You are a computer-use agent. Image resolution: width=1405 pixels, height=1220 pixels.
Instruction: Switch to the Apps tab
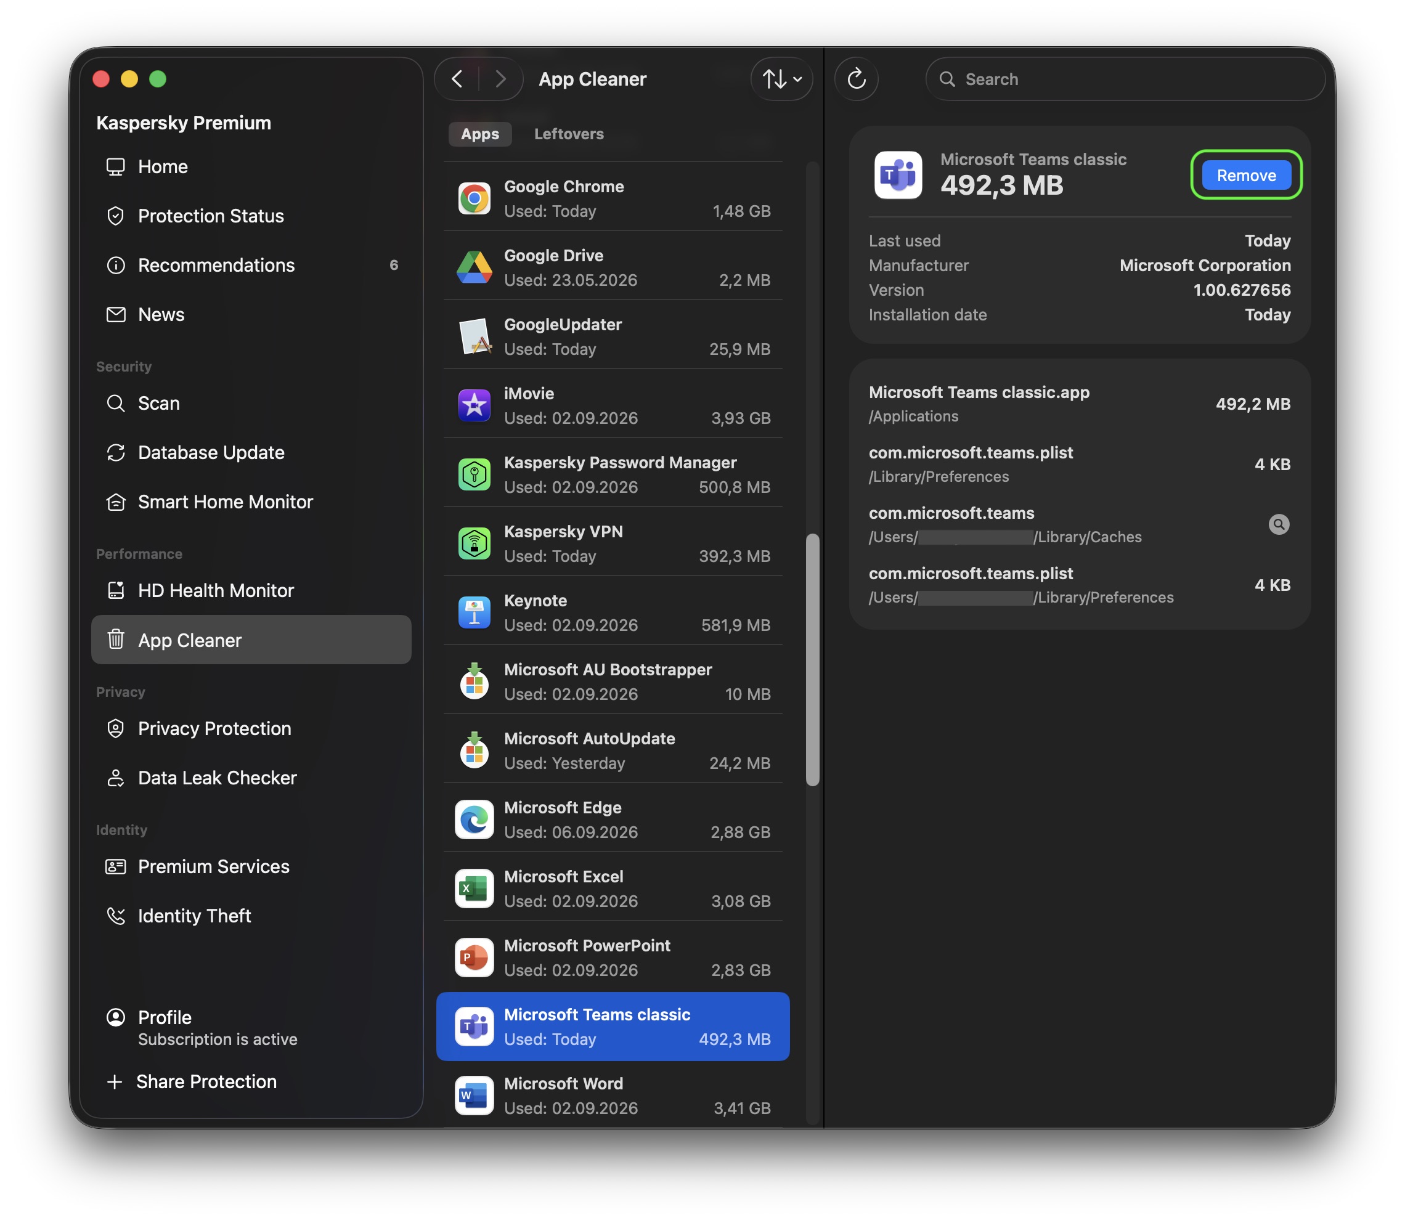pyautogui.click(x=480, y=134)
